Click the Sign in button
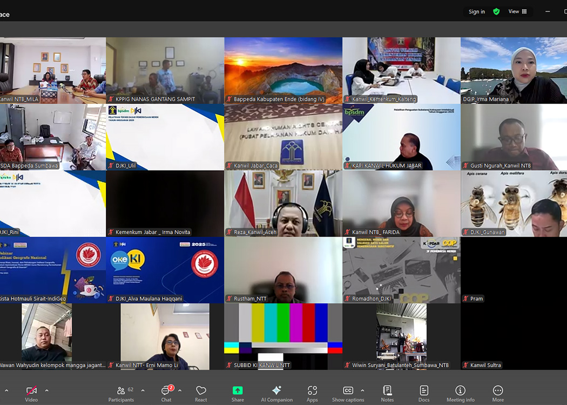567x405 pixels. (x=476, y=11)
